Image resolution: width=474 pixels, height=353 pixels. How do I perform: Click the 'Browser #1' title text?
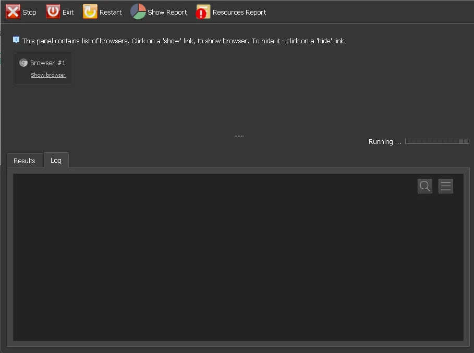[48, 63]
